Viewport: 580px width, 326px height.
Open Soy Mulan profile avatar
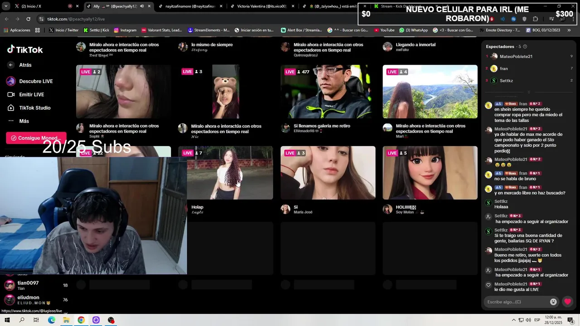(x=387, y=209)
